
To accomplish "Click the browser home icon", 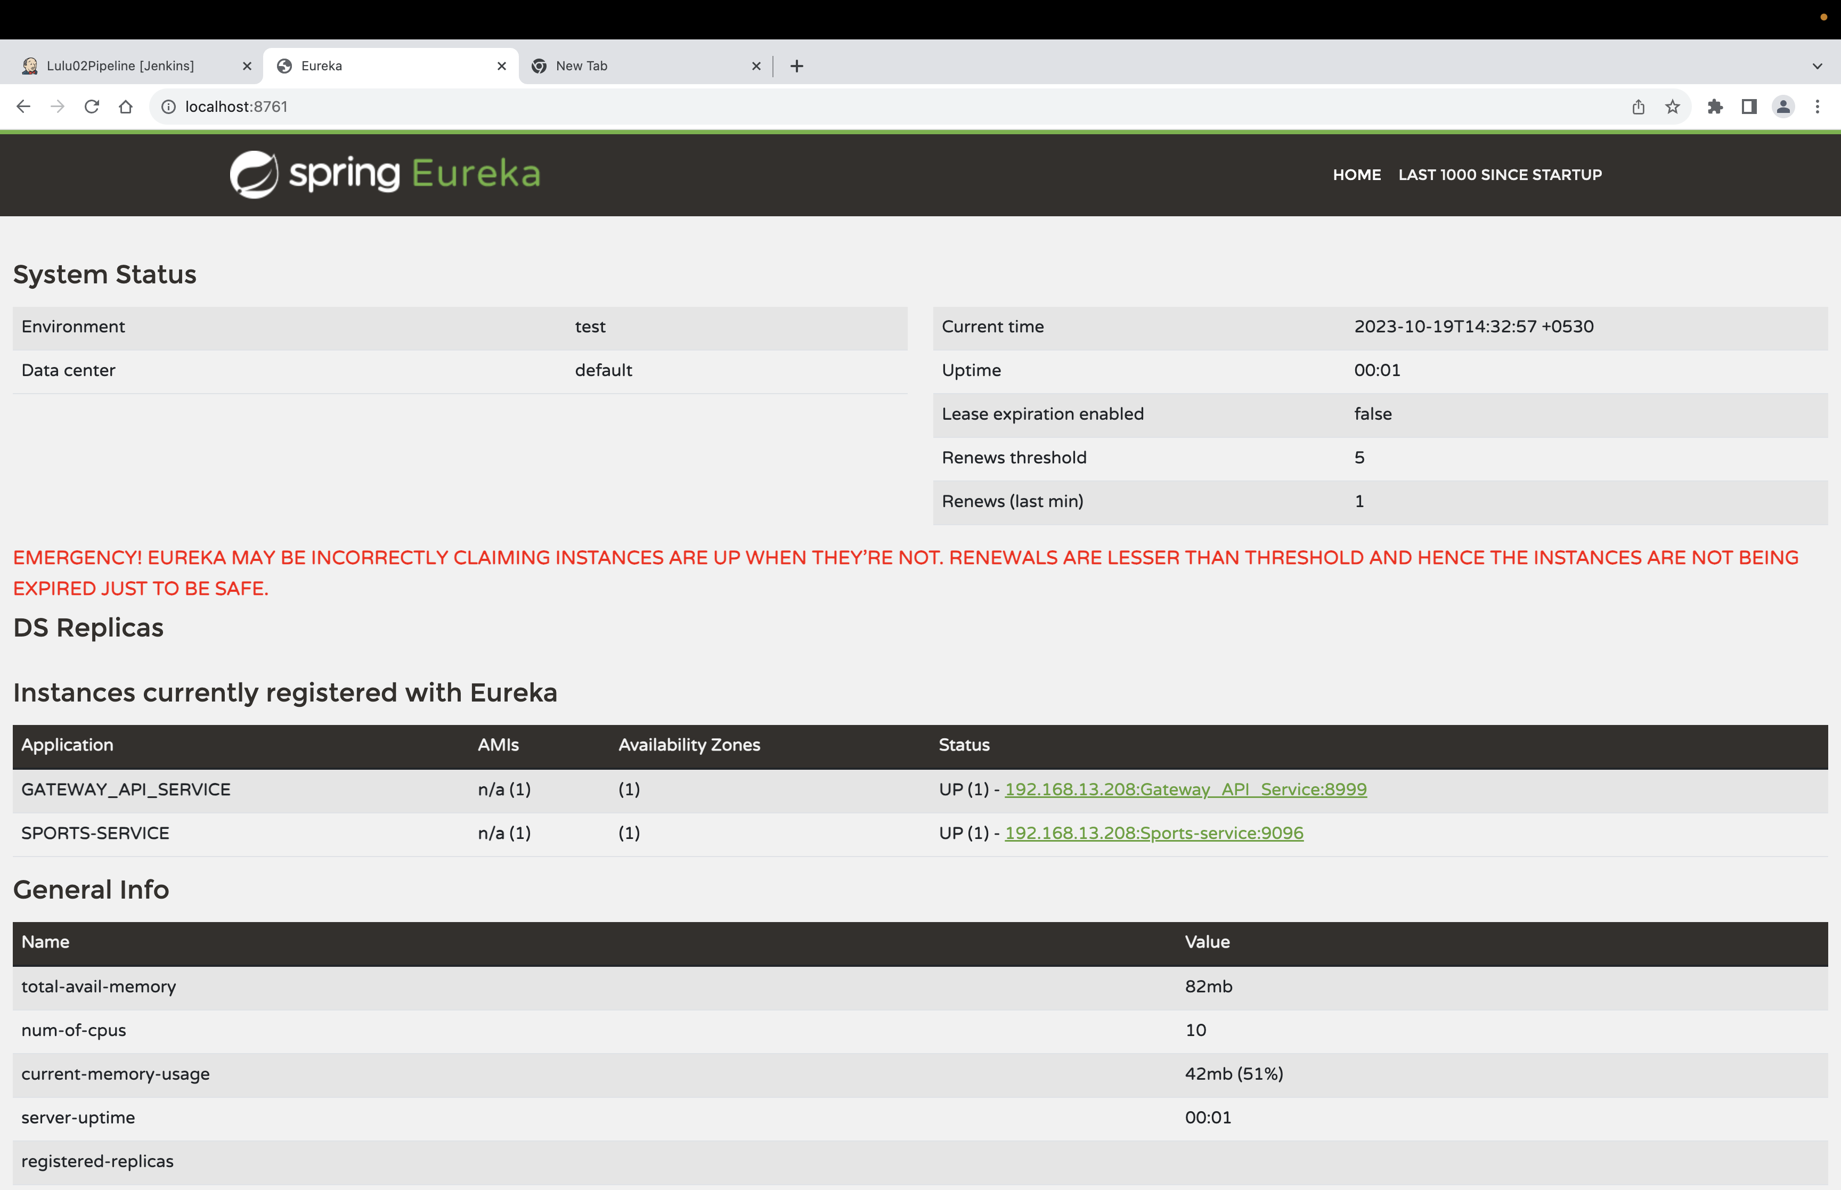I will pyautogui.click(x=126, y=107).
